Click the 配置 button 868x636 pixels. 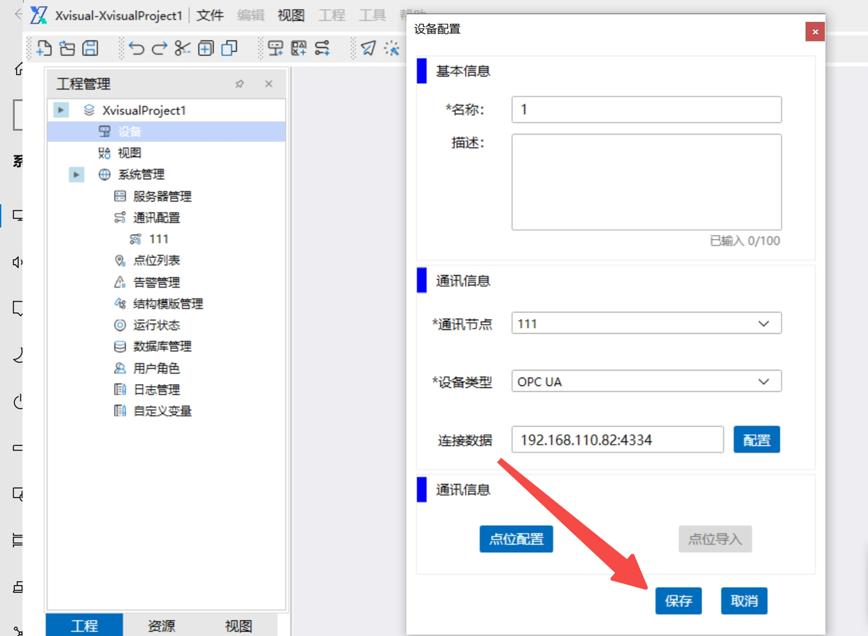tap(757, 440)
